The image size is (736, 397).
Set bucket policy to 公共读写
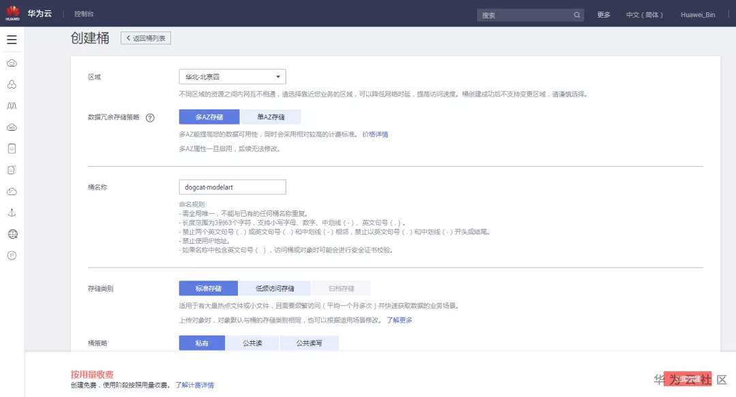click(x=309, y=343)
